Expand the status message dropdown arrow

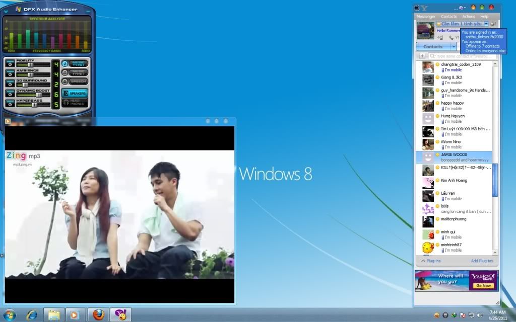(486, 24)
